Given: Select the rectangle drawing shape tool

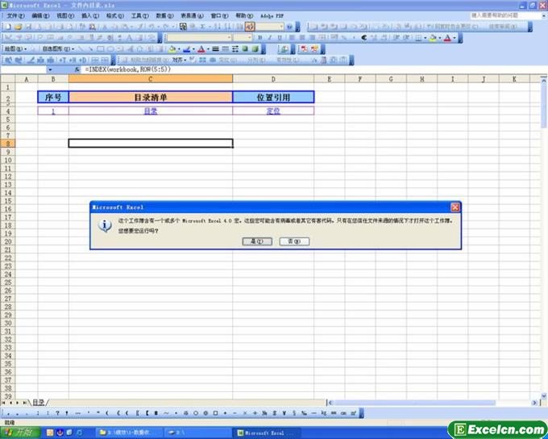Looking at the screenshot, I should pyautogui.click(x=101, y=48).
